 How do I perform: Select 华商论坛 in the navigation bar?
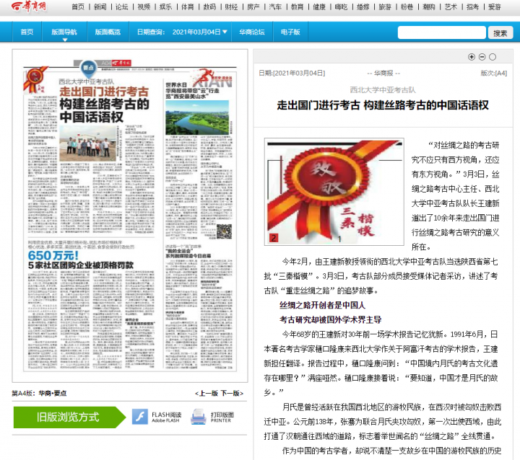[252, 32]
